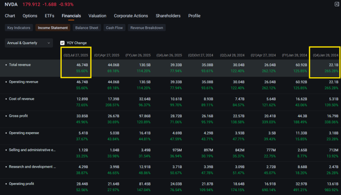
Task: Open the Annual & Quarterly dropdown
Action: tap(29, 43)
